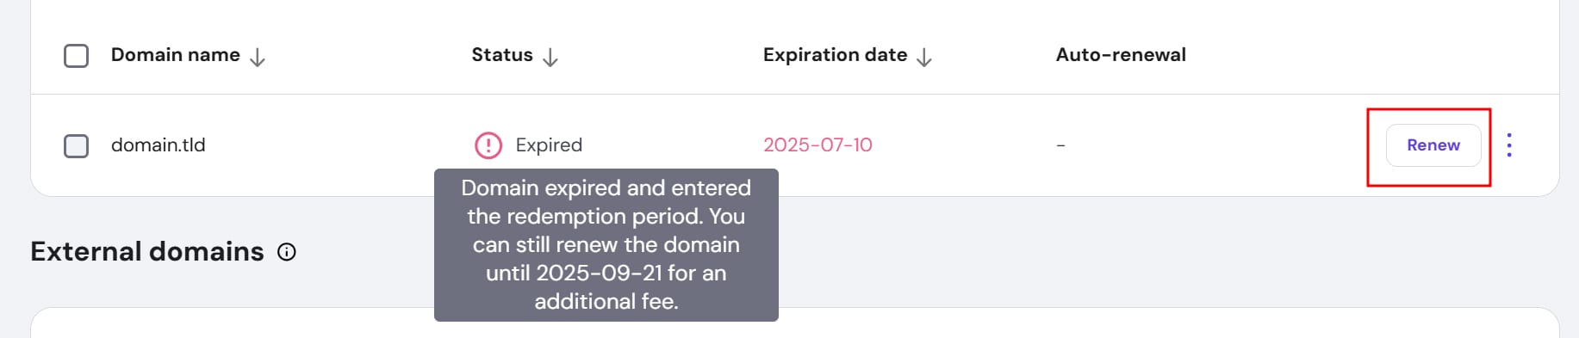The width and height of the screenshot is (1579, 338).
Task: Click the sort arrow beside Domain name
Action: coord(257,57)
